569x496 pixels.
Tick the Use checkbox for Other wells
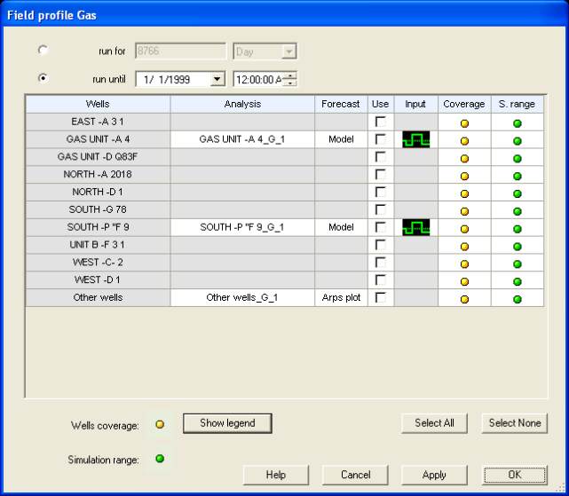tap(381, 298)
